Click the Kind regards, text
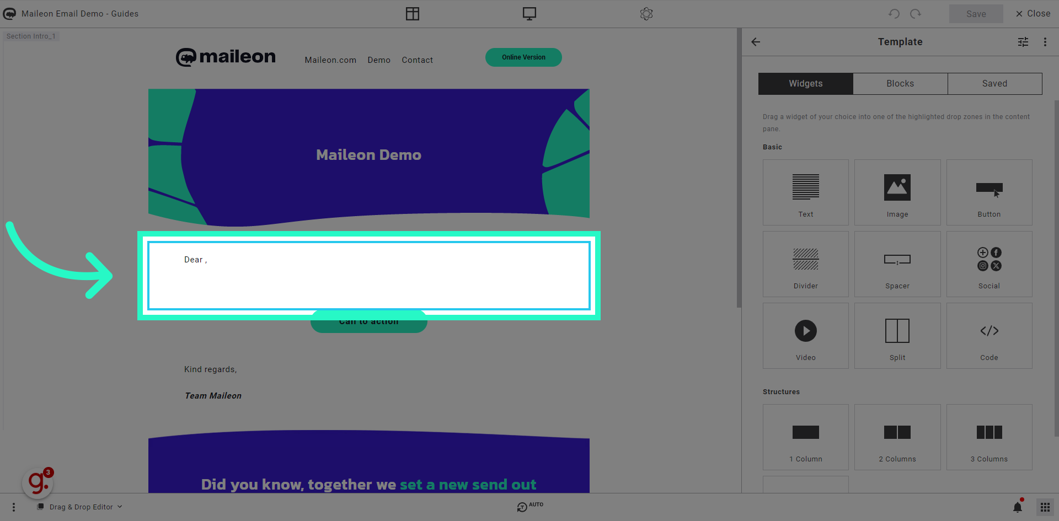The height and width of the screenshot is (521, 1059). (x=210, y=369)
